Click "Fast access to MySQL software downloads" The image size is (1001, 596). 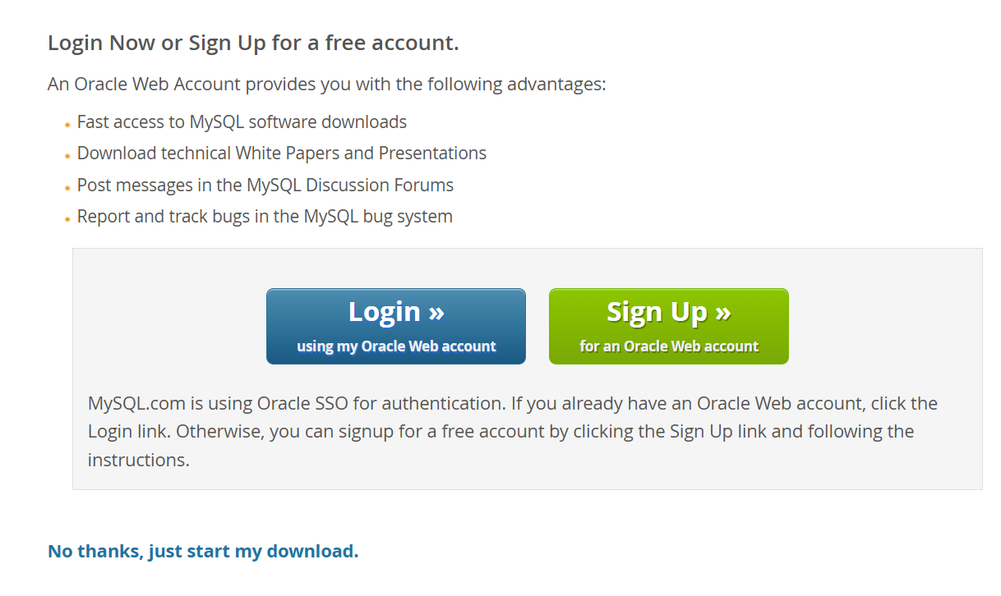click(x=242, y=122)
